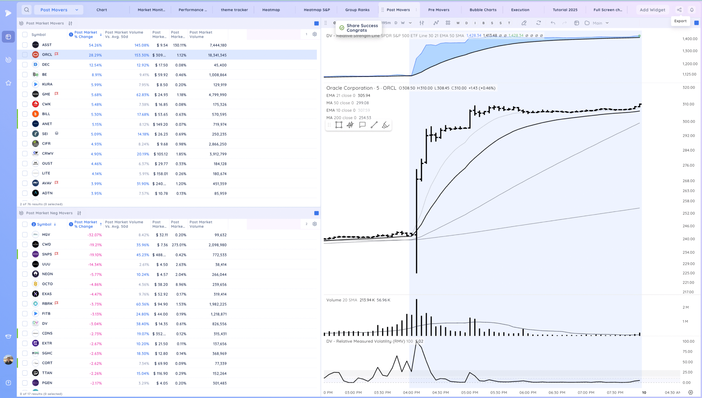Open the chart indicators settings icon
The height and width of the screenshot is (398, 702).
[422, 23]
